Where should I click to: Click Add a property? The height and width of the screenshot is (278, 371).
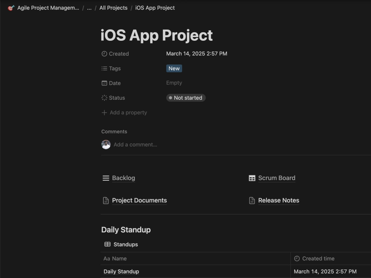128,113
